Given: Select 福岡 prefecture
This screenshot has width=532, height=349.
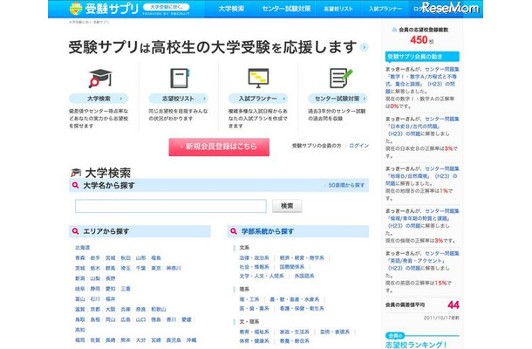Looking at the screenshot, I should pyautogui.click(x=80, y=339).
